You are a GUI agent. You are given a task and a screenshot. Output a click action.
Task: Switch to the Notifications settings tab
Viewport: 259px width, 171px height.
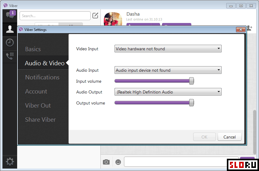[x=42, y=78]
